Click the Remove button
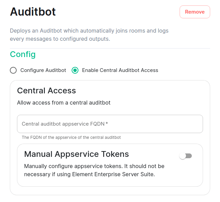220x202 pixels. click(x=195, y=12)
